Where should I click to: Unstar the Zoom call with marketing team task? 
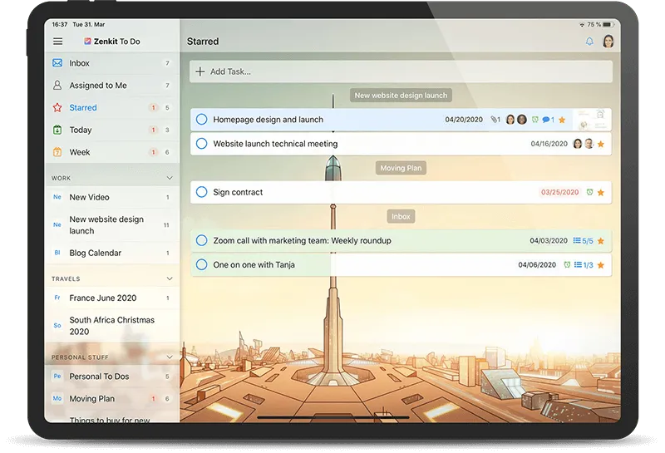(x=600, y=241)
